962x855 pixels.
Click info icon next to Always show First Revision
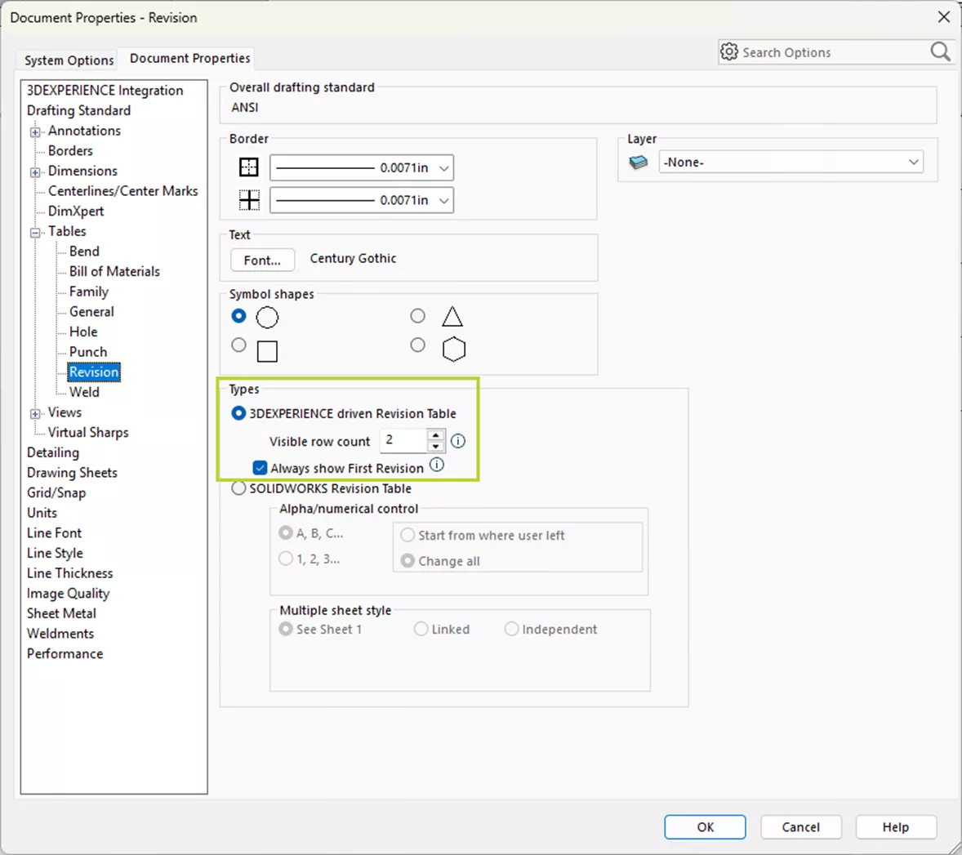[437, 465]
